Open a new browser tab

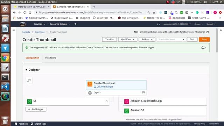coord(94,7)
